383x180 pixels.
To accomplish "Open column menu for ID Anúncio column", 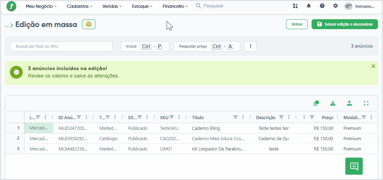I will click(86, 117).
